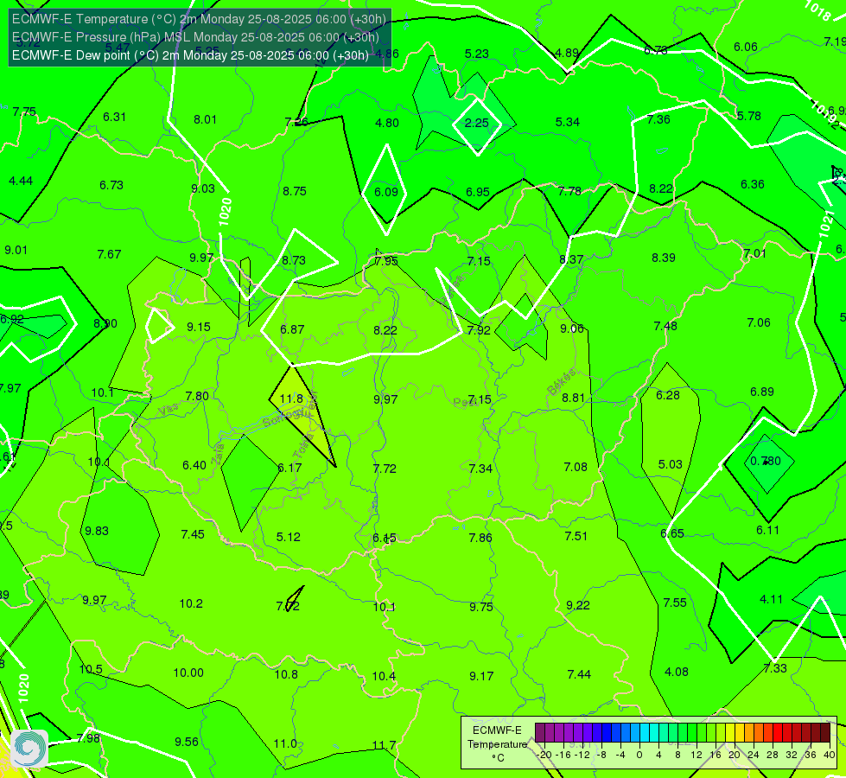This screenshot has width=846, height=778.
Task: Click the 5.12 value on the map
Action: click(x=288, y=537)
